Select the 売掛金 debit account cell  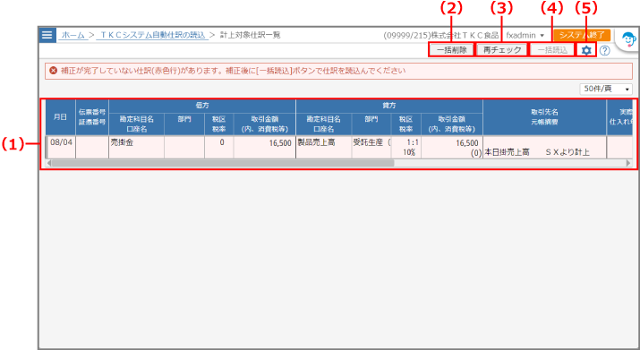(x=136, y=147)
